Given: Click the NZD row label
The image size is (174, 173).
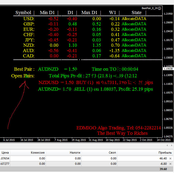Looking at the screenshot, I should (29, 45).
